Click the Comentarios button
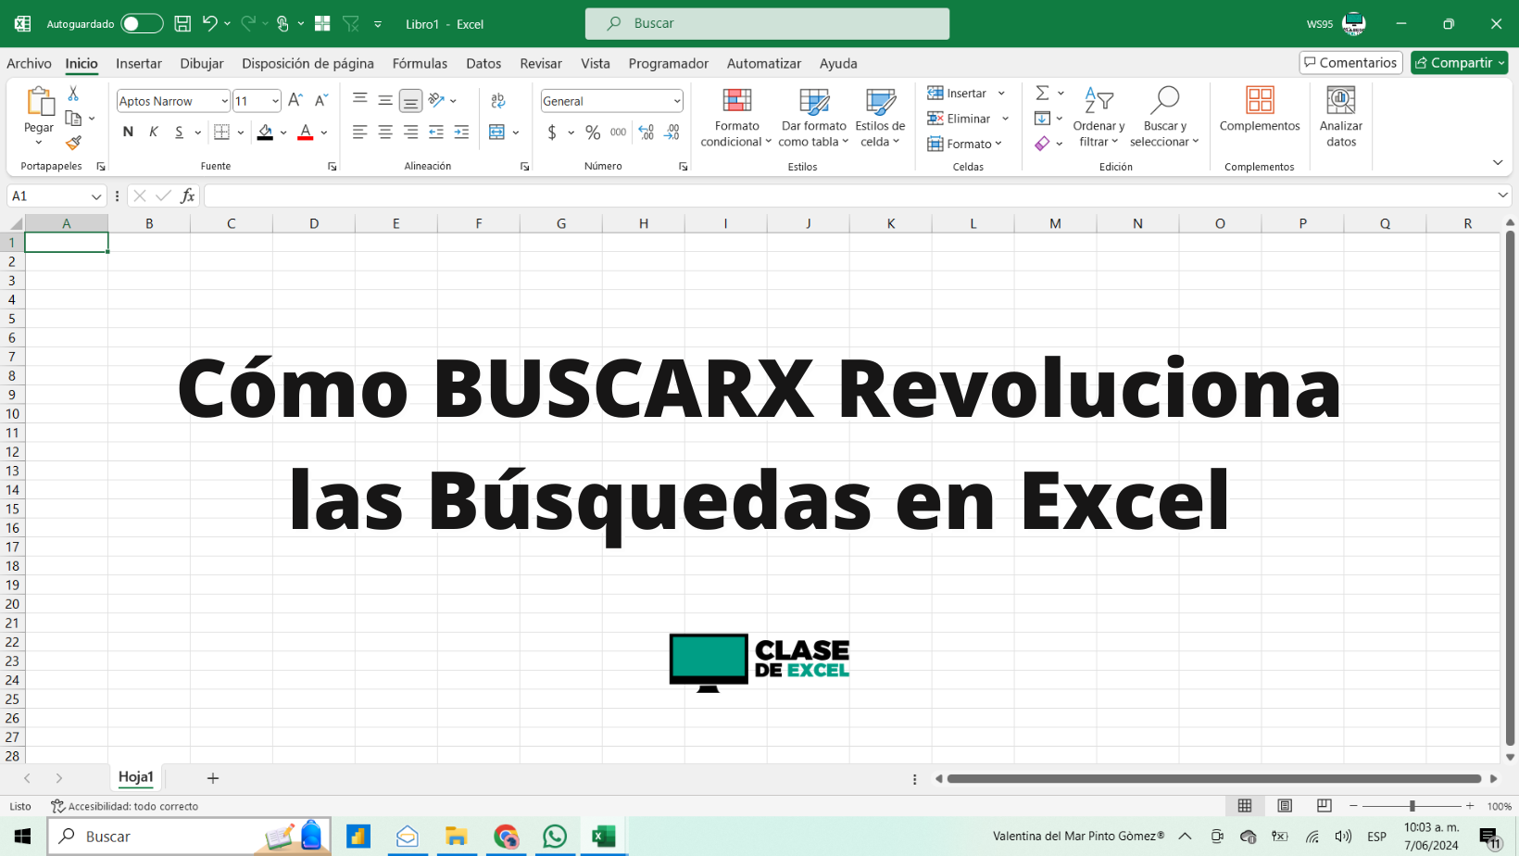Image resolution: width=1519 pixels, height=856 pixels. pos(1350,62)
